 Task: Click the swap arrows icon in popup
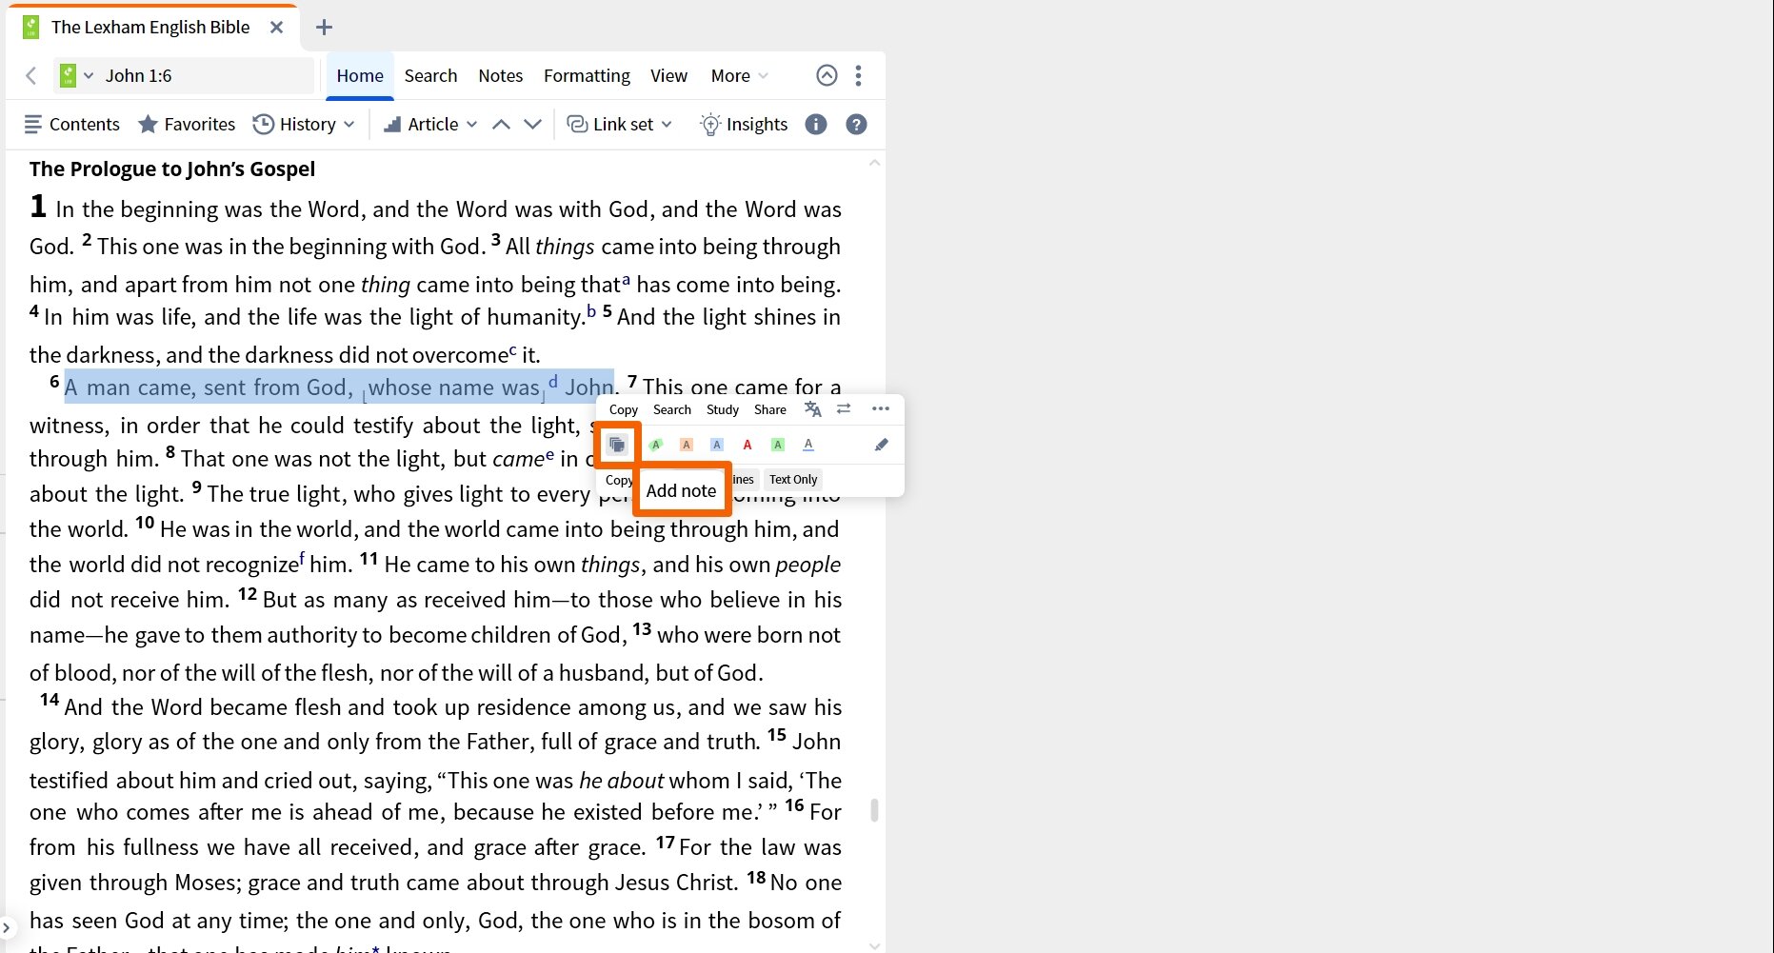tap(844, 408)
